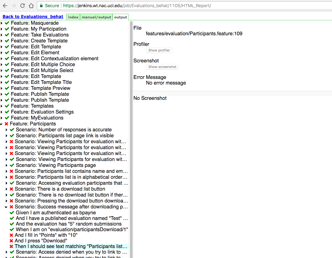This screenshot has width=332, height=258.
Task: Click the Jenkins URL address bar
Action: coord(184,6)
